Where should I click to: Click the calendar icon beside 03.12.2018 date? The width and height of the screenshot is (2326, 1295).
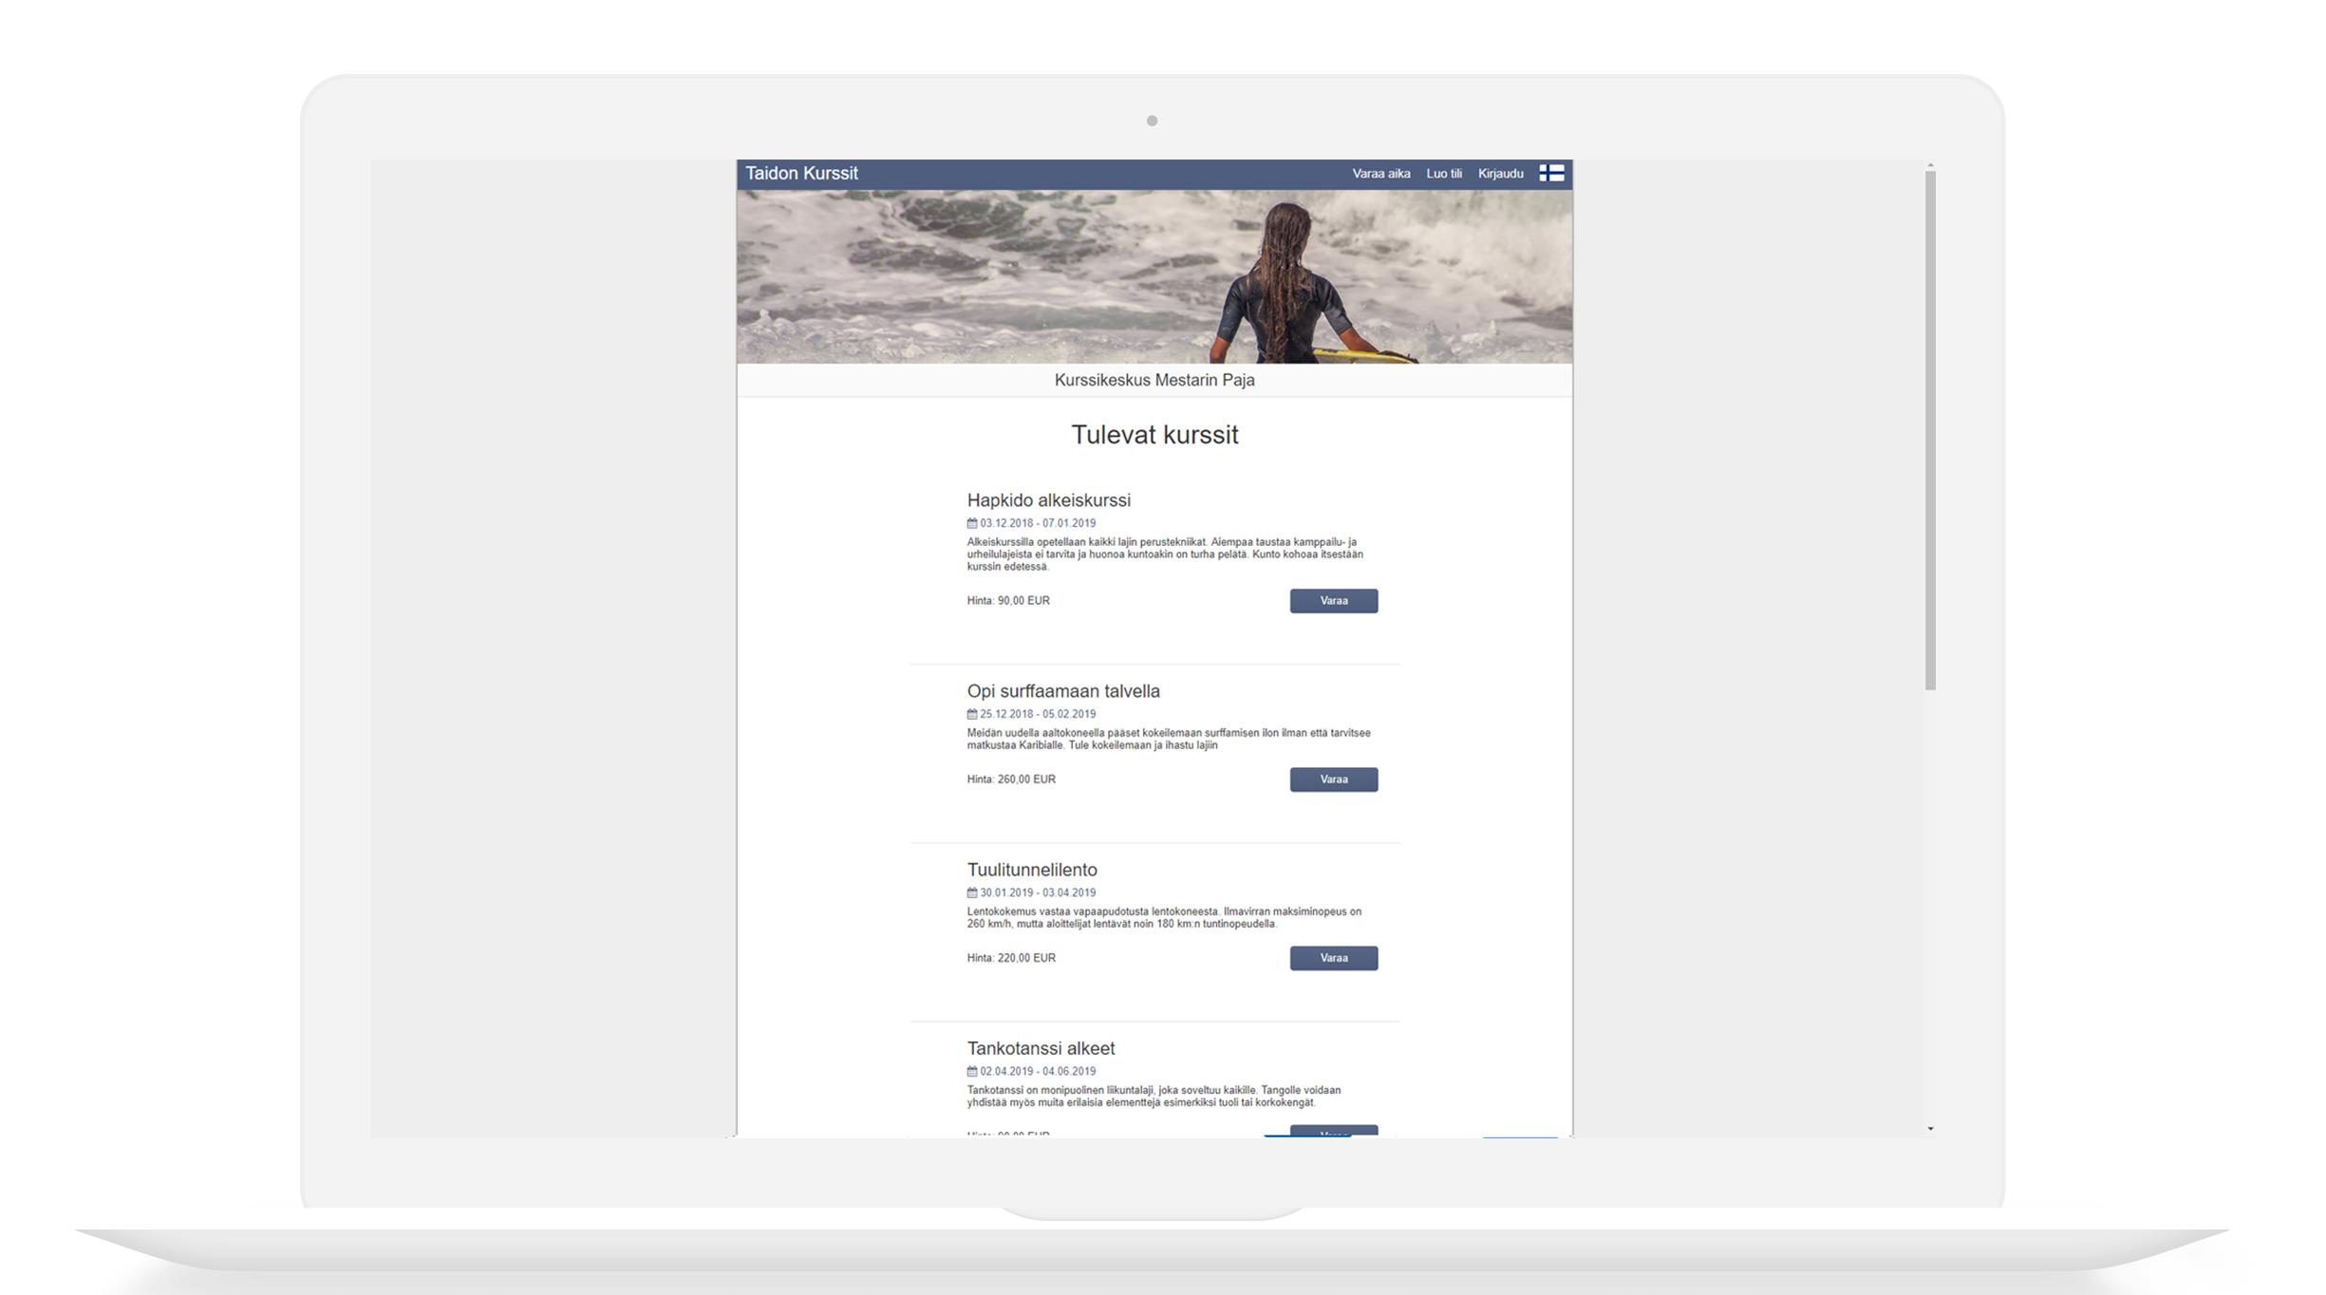pyautogui.click(x=972, y=523)
